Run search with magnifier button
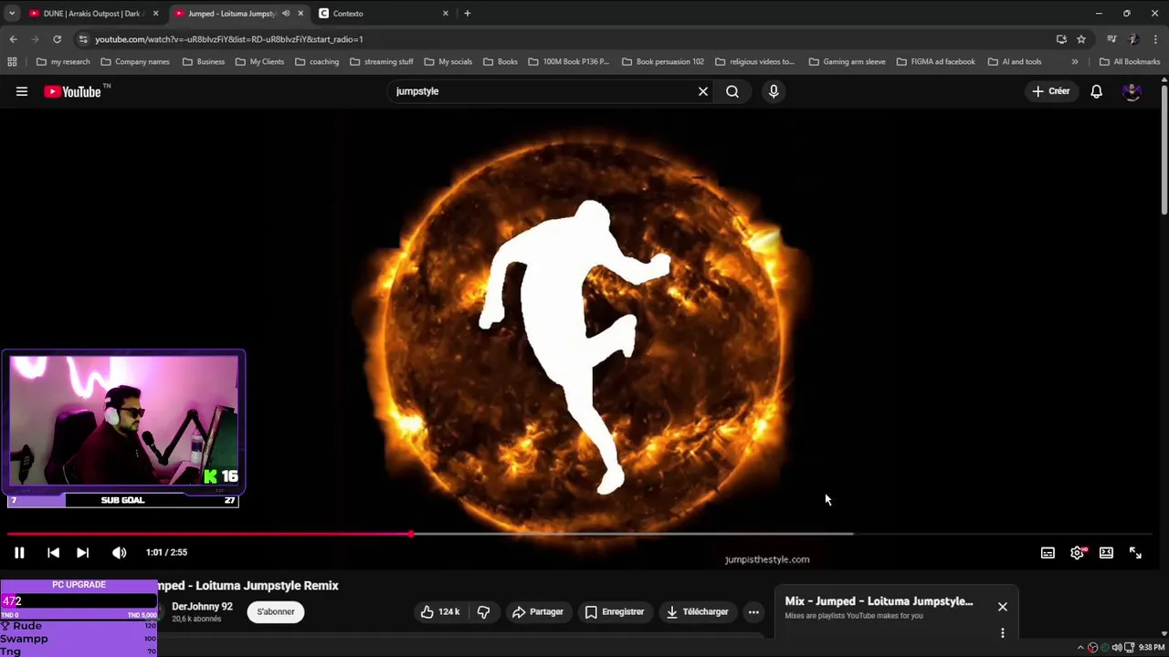The image size is (1169, 657). (x=732, y=91)
